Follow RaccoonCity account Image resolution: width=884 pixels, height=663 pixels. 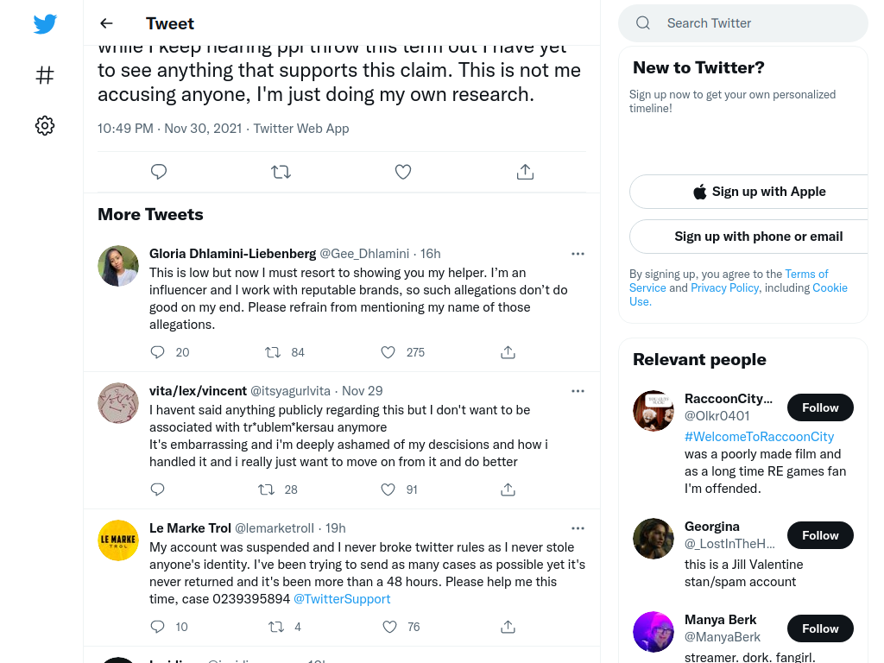pyautogui.click(x=820, y=407)
